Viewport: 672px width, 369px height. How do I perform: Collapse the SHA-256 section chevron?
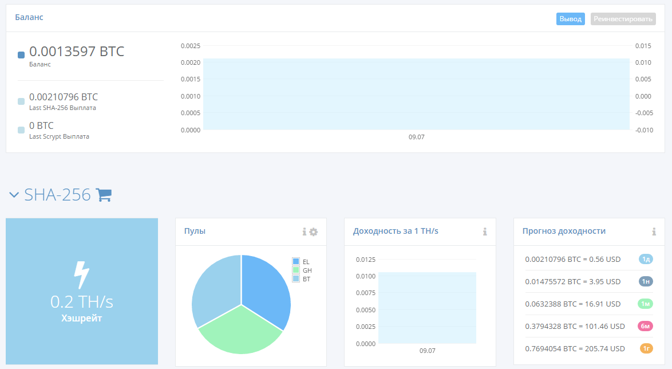pyautogui.click(x=14, y=195)
